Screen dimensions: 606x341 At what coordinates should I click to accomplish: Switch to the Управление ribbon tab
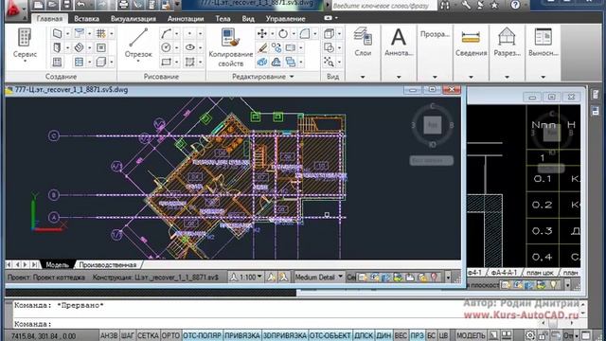pos(285,19)
